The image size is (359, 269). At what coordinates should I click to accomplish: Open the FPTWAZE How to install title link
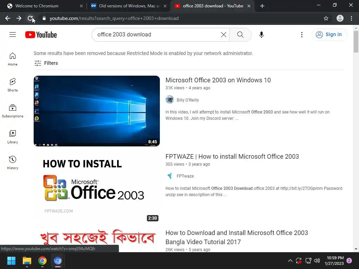[x=232, y=157]
